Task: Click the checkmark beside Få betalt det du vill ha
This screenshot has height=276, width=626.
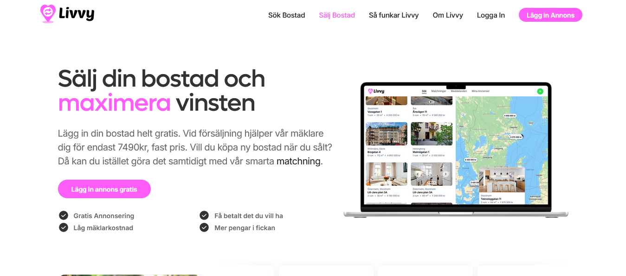Action: (204, 215)
